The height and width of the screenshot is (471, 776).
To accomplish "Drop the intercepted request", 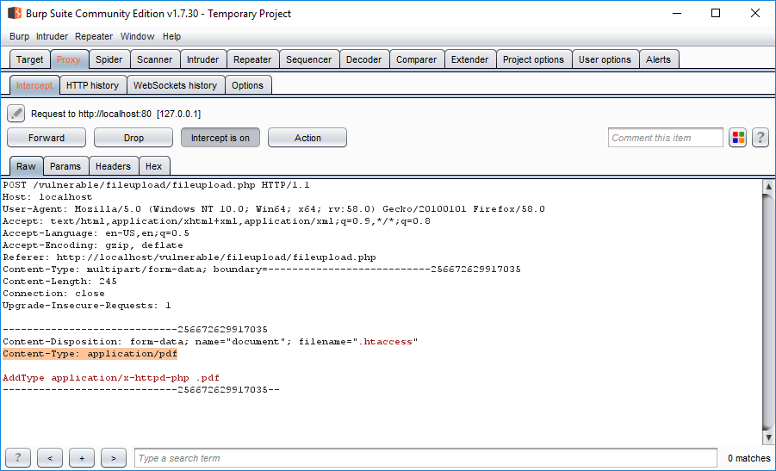I will click(133, 138).
